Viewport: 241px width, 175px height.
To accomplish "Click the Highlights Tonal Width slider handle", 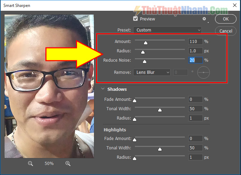I will (160, 149).
